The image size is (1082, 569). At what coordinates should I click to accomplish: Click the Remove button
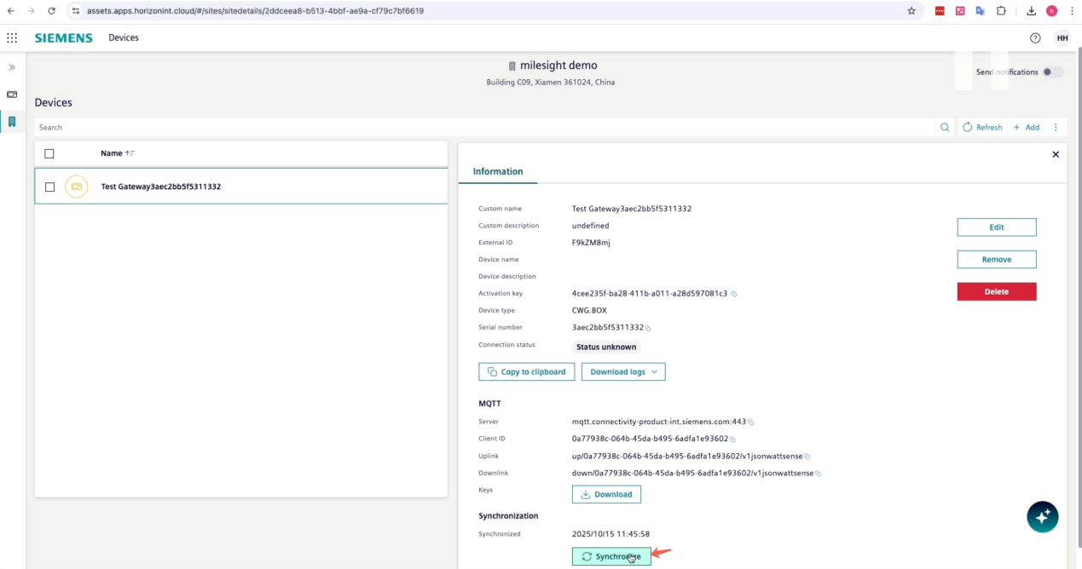click(x=997, y=259)
